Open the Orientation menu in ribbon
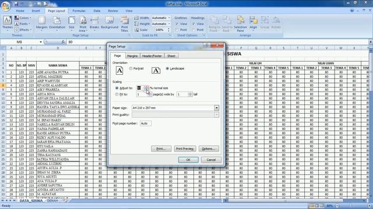Viewport: 373px width, 209px height. 57,23
